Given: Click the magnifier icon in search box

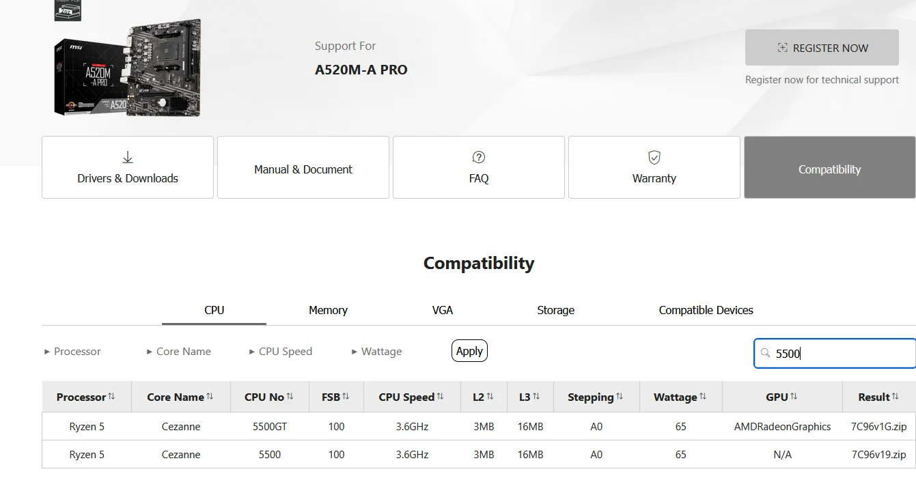Looking at the screenshot, I should coord(765,353).
